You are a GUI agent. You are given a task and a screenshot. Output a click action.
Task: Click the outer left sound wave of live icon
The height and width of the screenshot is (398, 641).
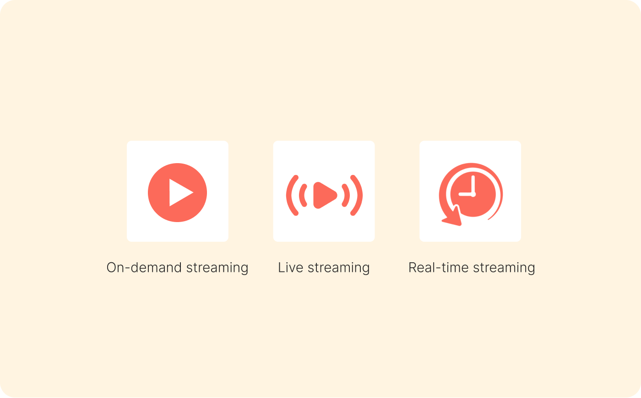pos(292,196)
